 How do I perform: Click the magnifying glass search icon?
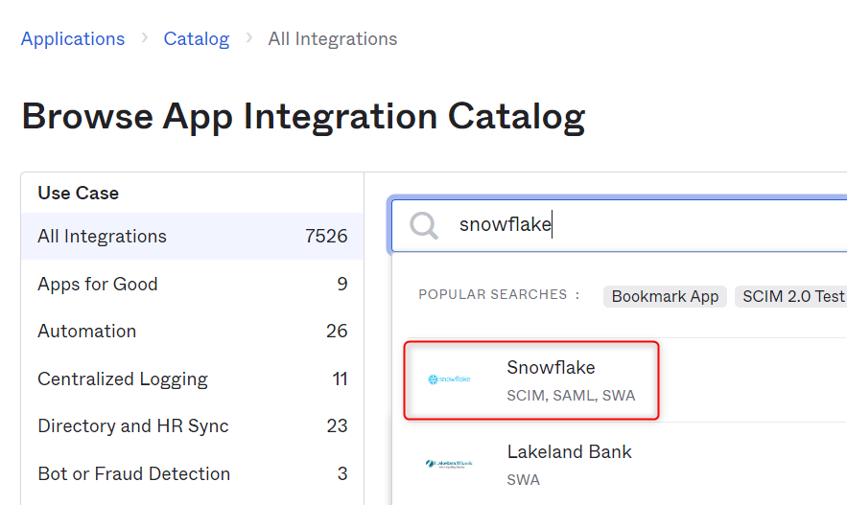[424, 225]
